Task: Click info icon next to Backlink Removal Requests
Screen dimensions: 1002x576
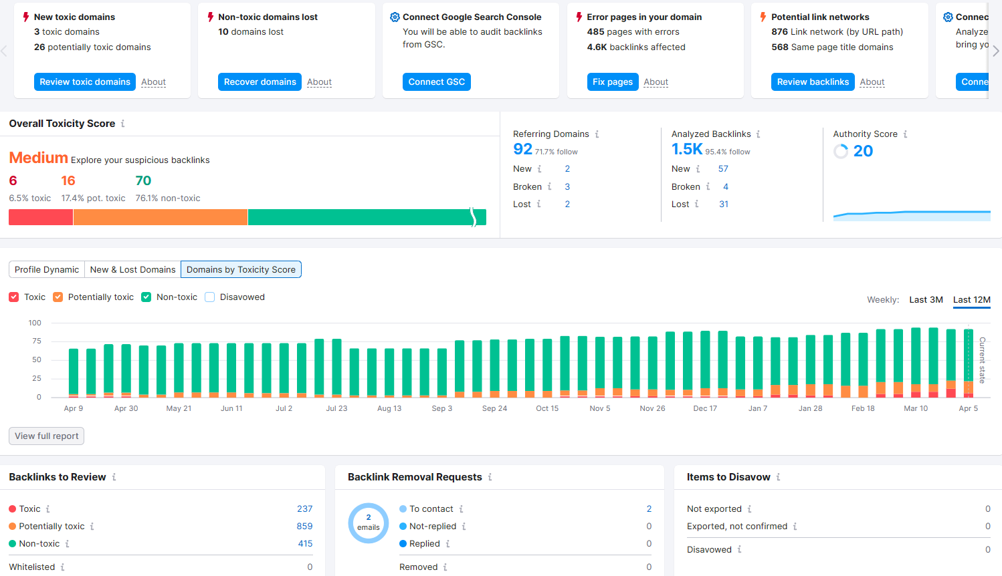Action: [x=490, y=477]
